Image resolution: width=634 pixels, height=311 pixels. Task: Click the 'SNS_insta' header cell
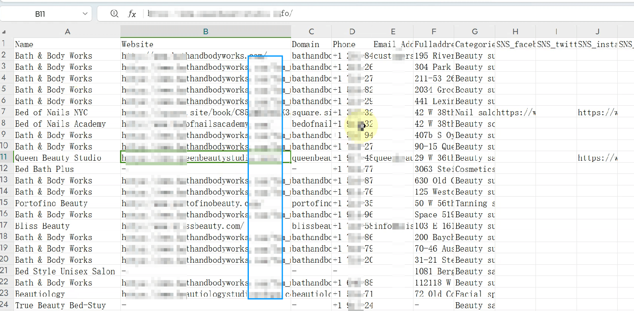click(597, 44)
